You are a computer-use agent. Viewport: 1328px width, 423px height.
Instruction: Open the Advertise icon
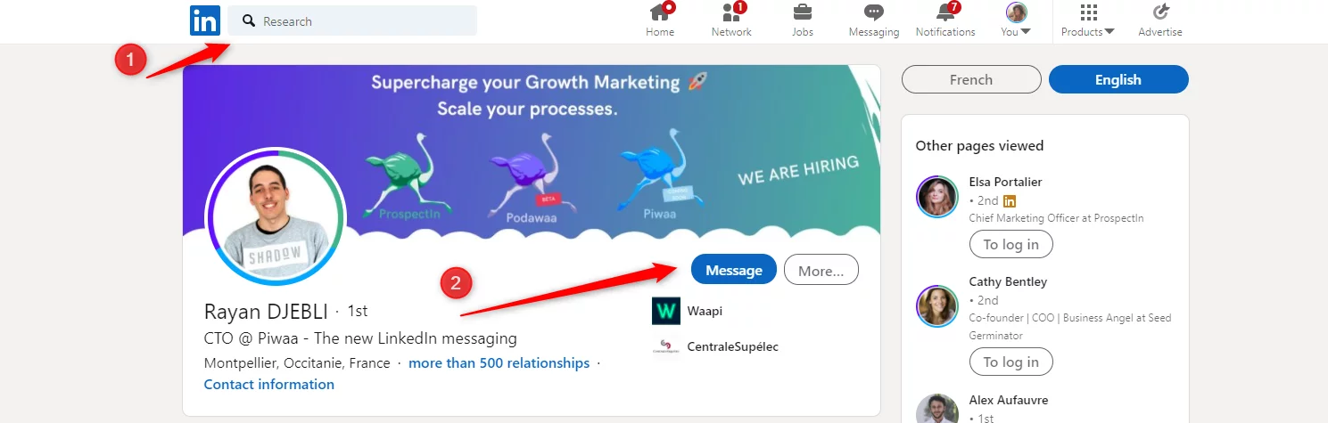pyautogui.click(x=1160, y=12)
